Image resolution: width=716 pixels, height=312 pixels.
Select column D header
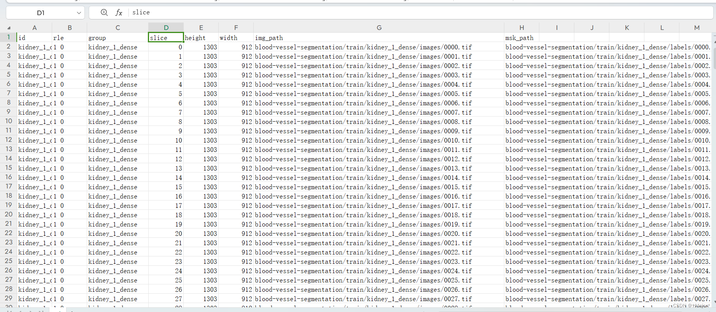pos(166,28)
